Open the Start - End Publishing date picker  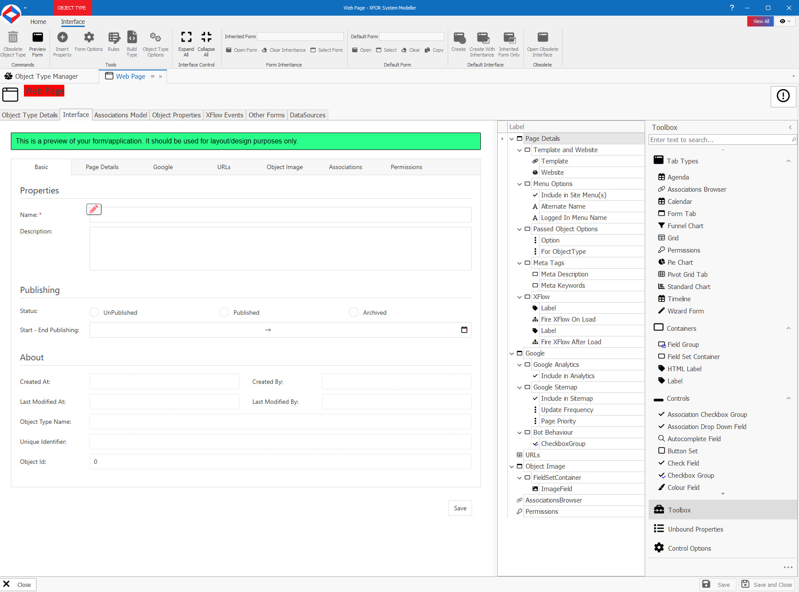pyautogui.click(x=464, y=330)
